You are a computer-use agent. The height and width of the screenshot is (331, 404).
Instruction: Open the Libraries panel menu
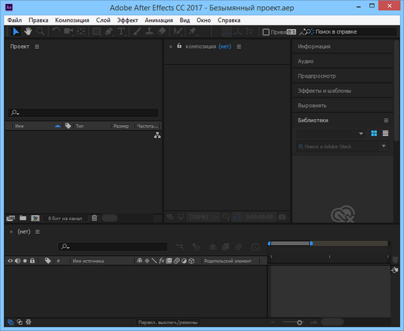386,121
